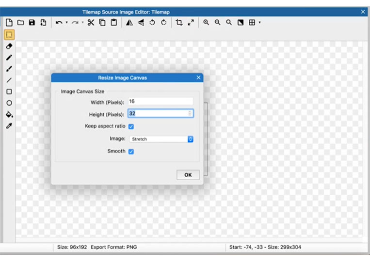Create a new image with New icon
Screen dimensions: 370x262
tap(9, 23)
